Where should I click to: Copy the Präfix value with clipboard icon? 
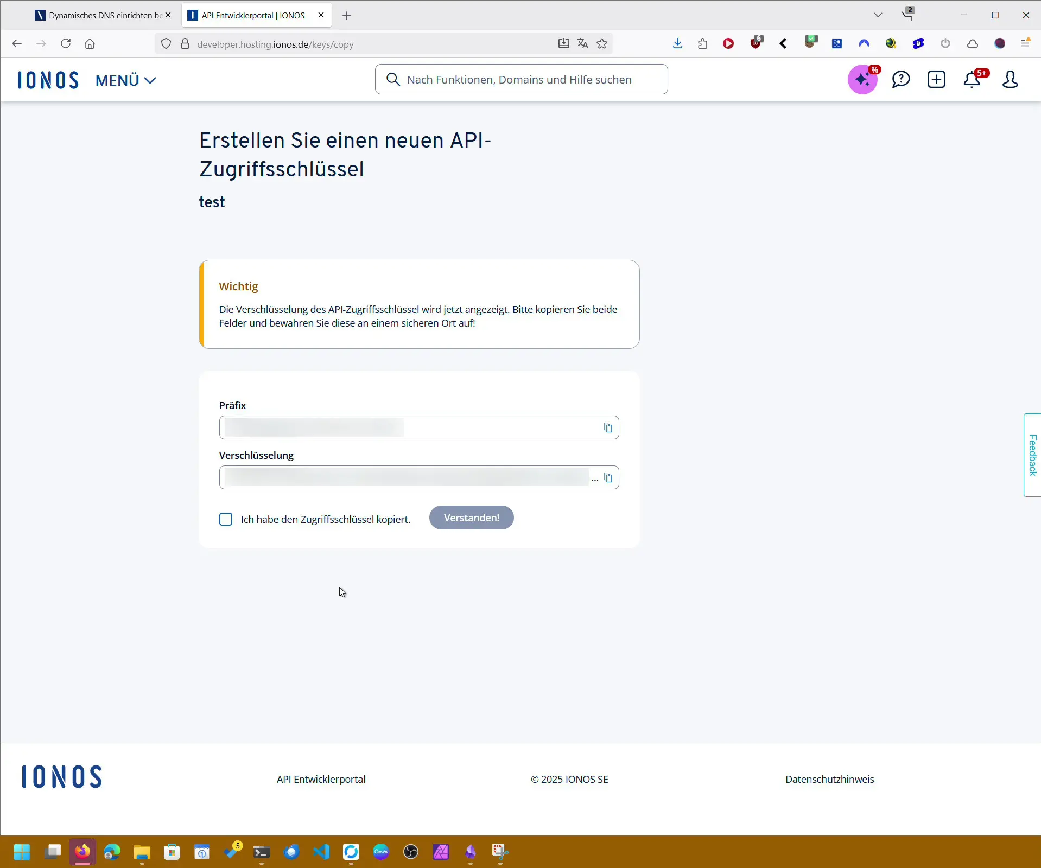pyautogui.click(x=608, y=428)
